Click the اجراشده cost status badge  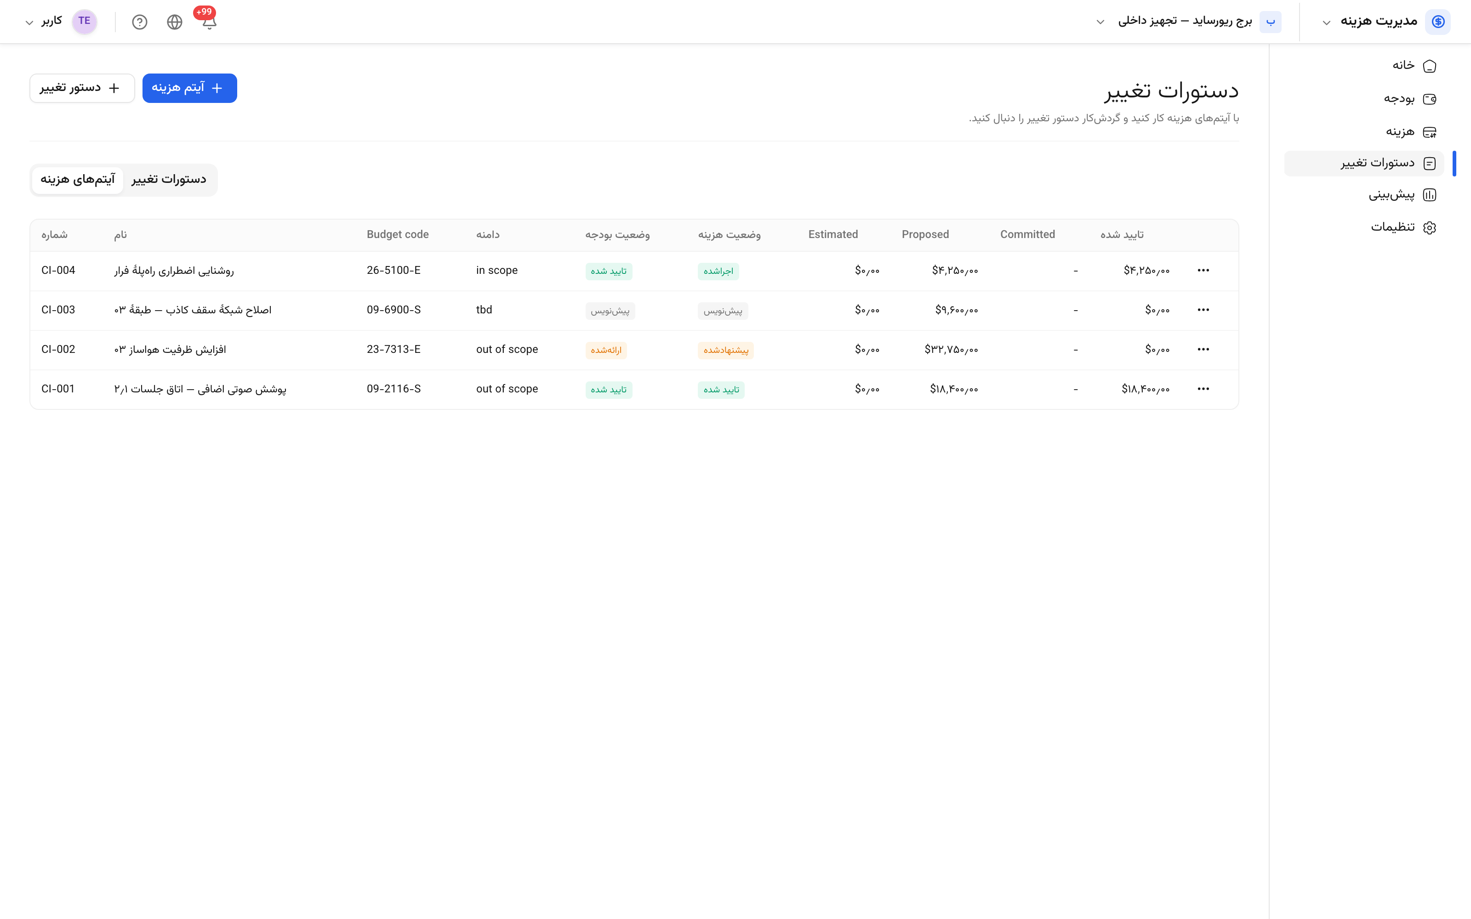pyautogui.click(x=718, y=271)
